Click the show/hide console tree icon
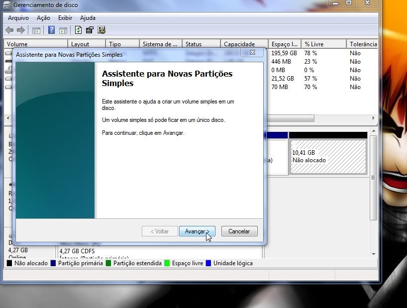The image size is (407, 308). 36,30
